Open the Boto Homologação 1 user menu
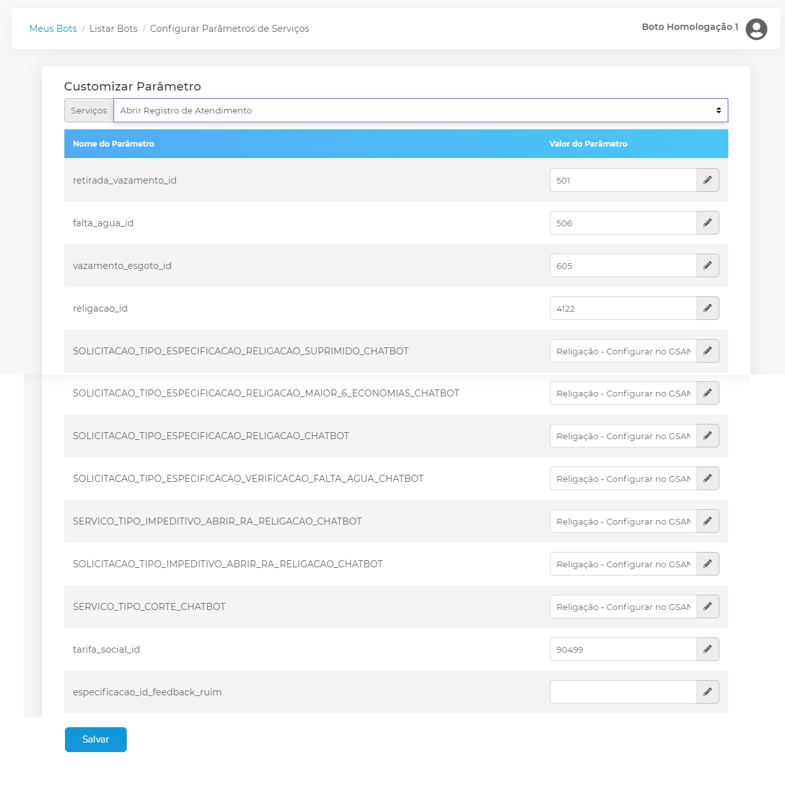Image resolution: width=785 pixels, height=805 pixels. click(x=689, y=27)
